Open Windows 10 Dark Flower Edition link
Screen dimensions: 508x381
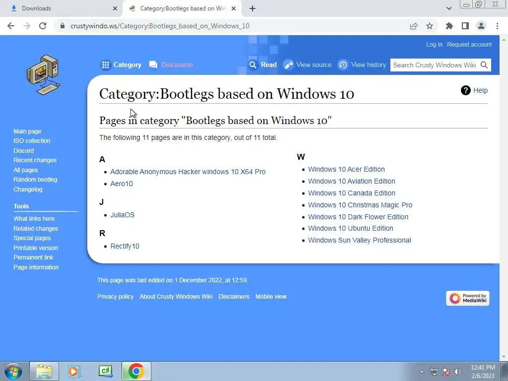coord(358,217)
